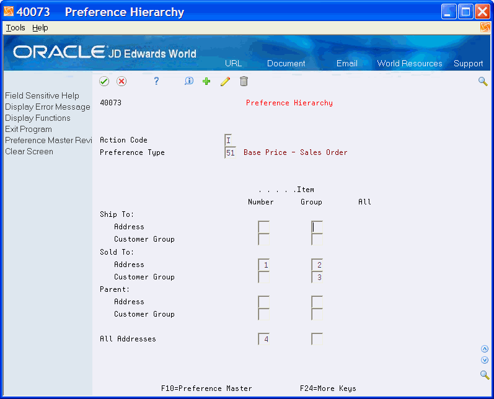Click the green checkmark OK icon

(104, 82)
